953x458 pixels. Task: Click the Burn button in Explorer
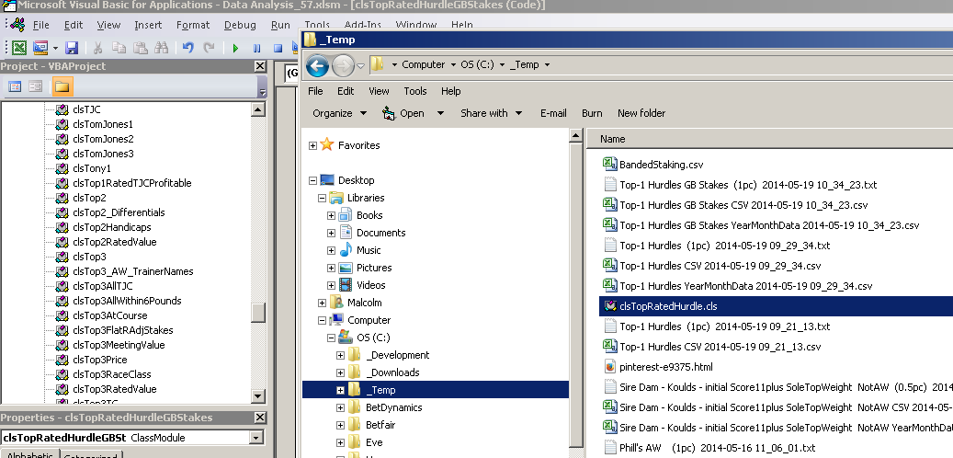click(x=592, y=113)
